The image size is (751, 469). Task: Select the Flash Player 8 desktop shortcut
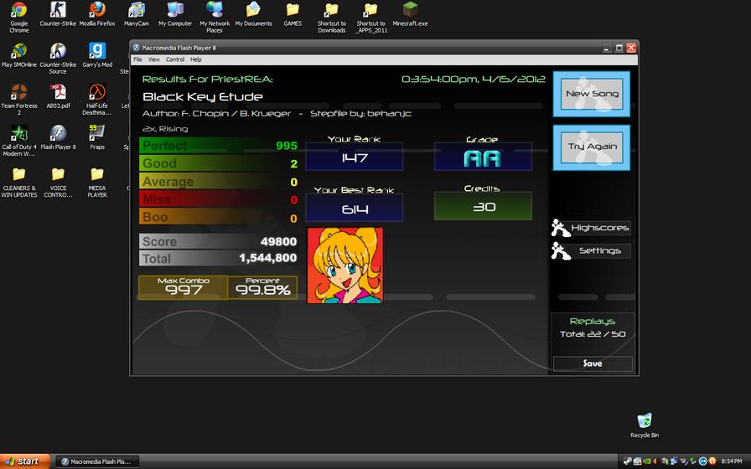click(58, 137)
